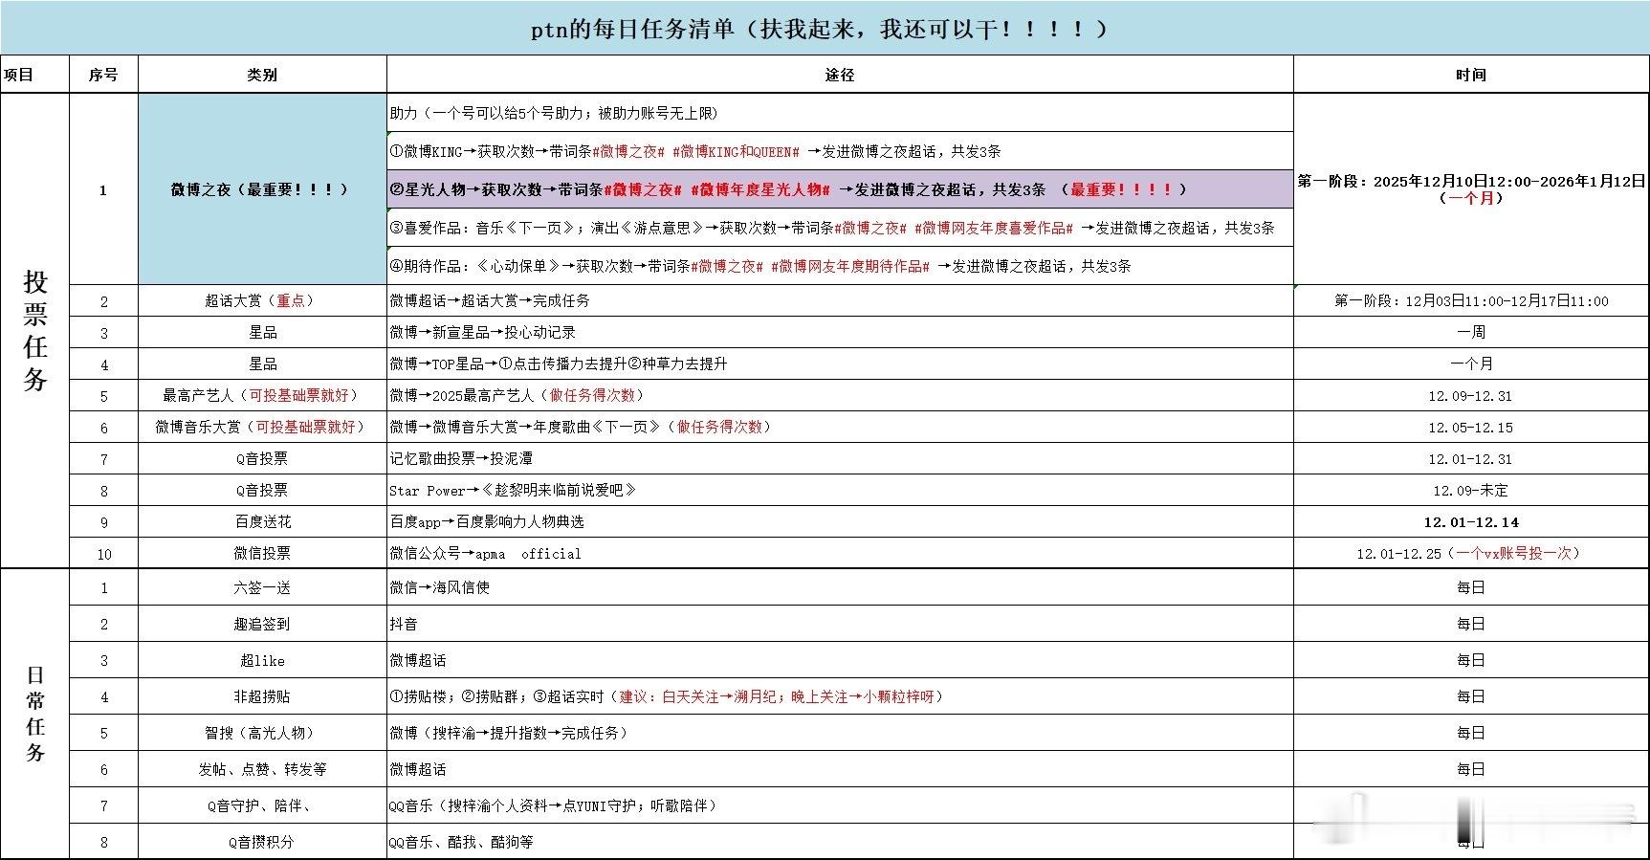Select the '时间' header cell

1471,75
